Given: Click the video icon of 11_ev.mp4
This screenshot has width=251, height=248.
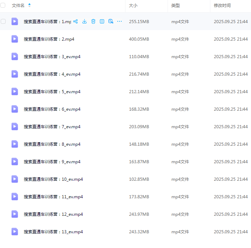Looking at the screenshot, I should [15, 197].
